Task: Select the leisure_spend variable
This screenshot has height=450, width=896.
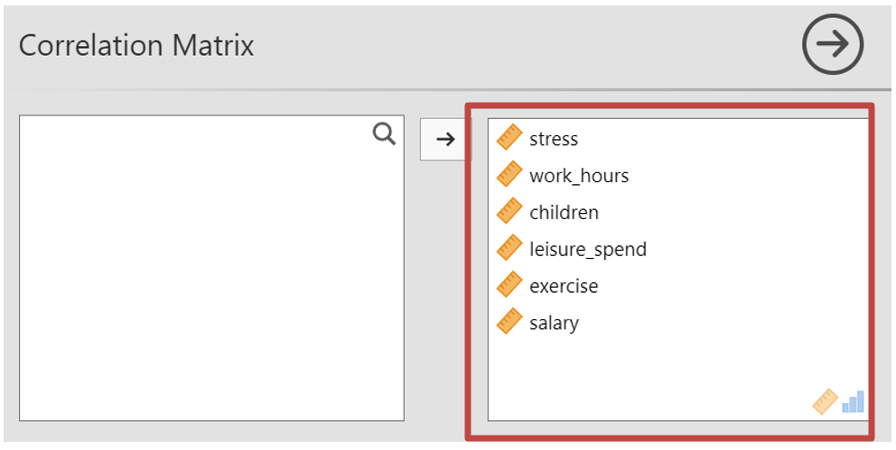Action: [x=588, y=250]
